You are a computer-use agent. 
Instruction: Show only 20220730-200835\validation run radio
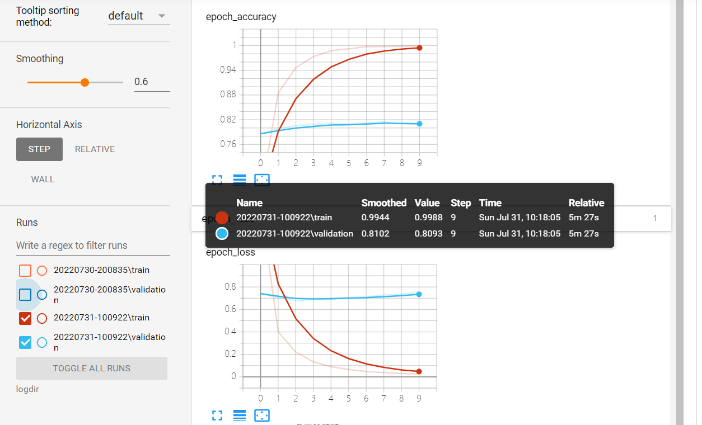(42, 295)
